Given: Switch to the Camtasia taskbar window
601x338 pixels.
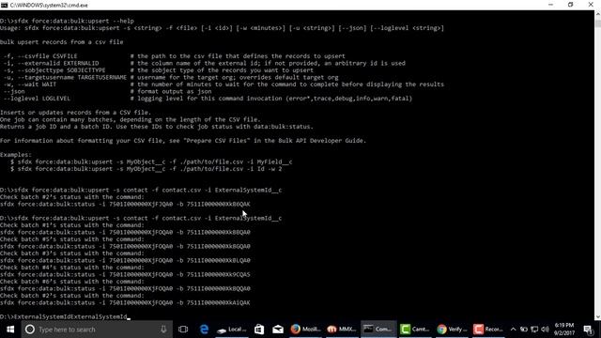Looking at the screenshot, I should tap(415, 330).
